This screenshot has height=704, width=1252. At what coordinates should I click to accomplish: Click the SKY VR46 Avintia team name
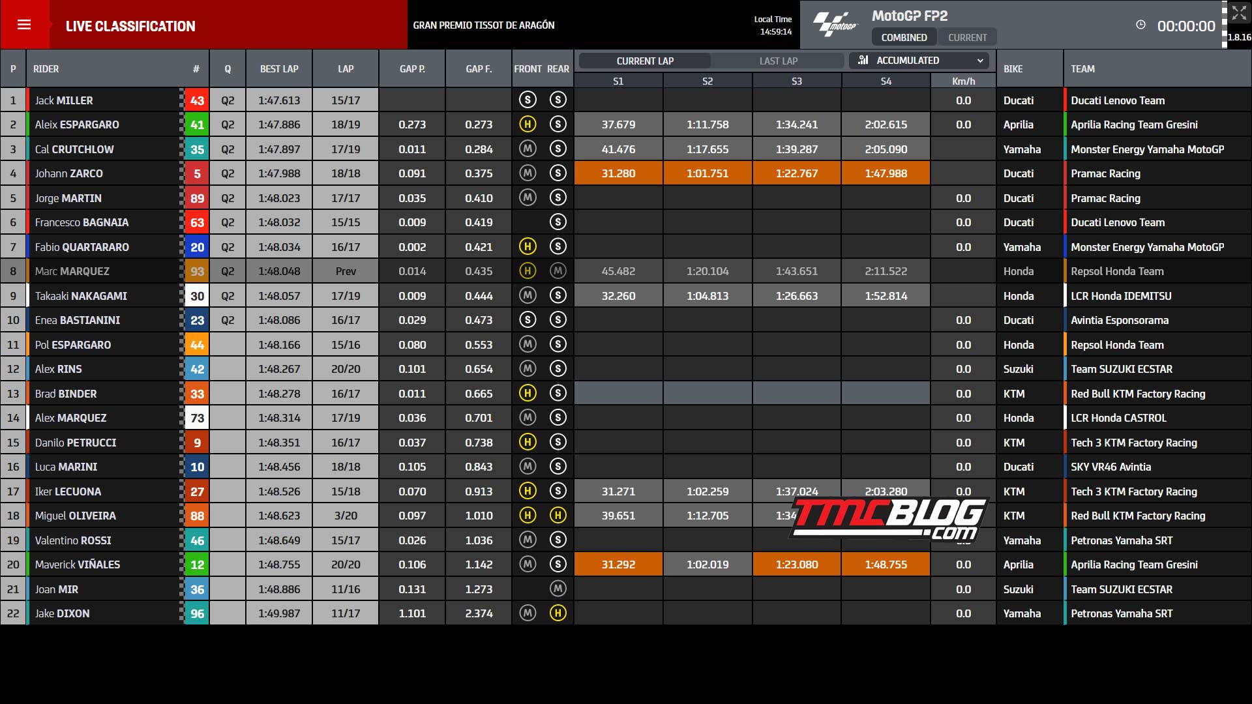(1110, 467)
